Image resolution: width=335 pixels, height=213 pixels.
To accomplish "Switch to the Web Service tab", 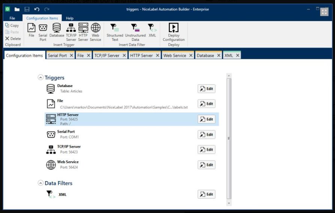I will (x=174, y=55).
